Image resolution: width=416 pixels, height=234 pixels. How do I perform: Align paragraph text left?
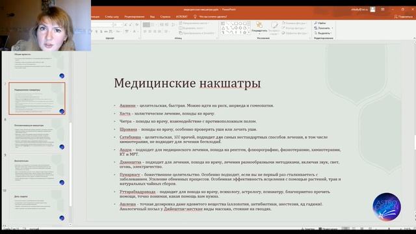click(x=145, y=31)
